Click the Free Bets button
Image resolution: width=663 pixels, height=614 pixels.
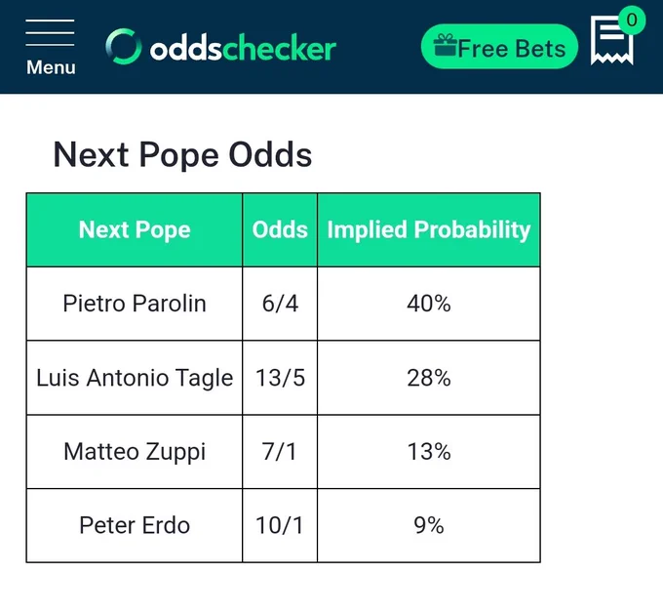499,47
